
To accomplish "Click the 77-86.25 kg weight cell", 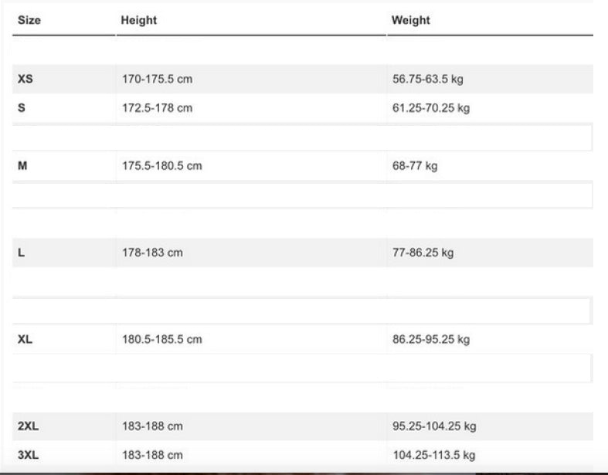I will pos(423,253).
